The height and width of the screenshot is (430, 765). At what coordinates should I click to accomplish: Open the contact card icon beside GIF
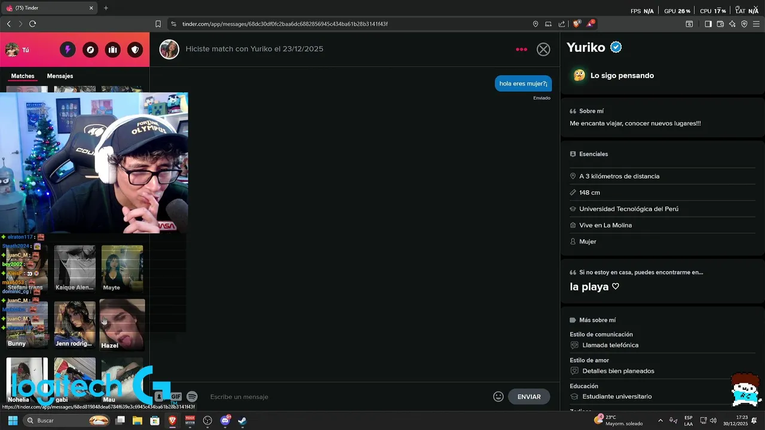[x=159, y=397]
